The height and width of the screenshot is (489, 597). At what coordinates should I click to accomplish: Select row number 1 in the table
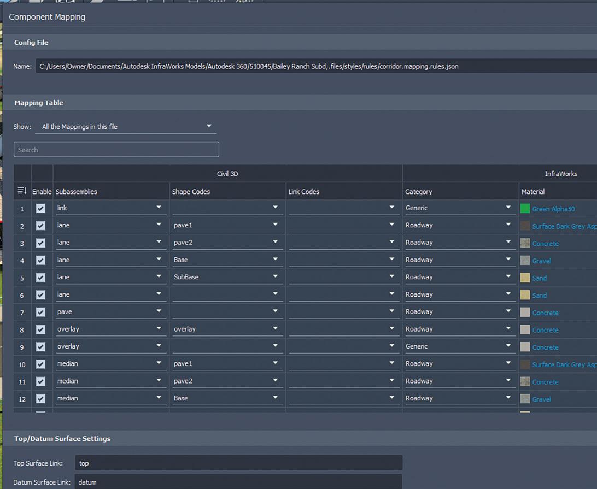[x=22, y=209]
